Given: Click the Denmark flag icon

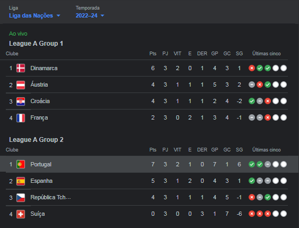Looking at the screenshot, I should pyautogui.click(x=21, y=68).
